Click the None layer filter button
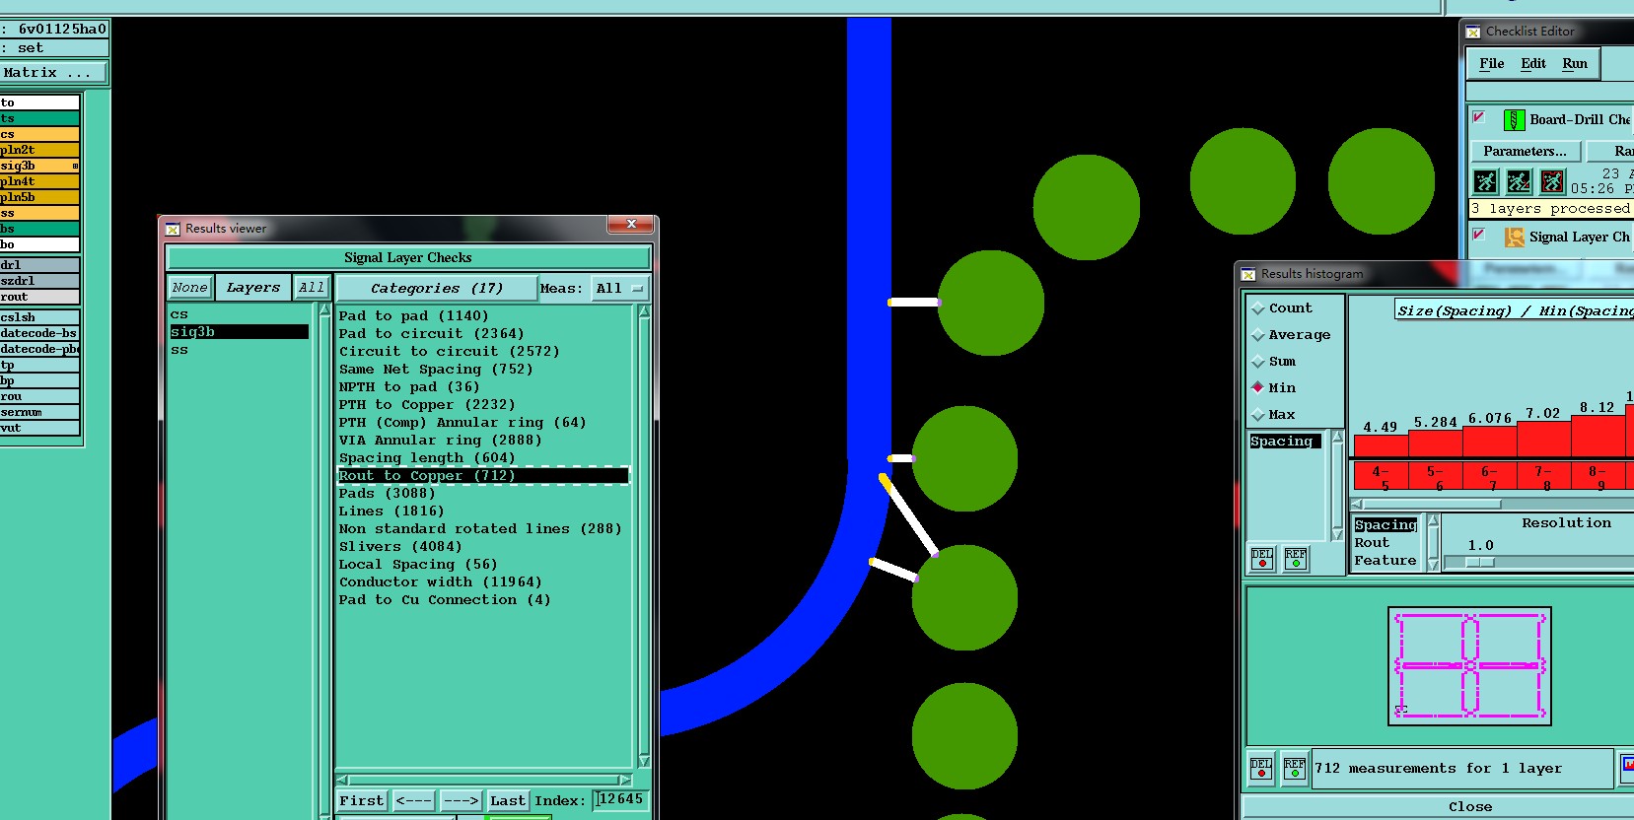Screen dimensions: 1634x820 pyautogui.click(x=189, y=288)
